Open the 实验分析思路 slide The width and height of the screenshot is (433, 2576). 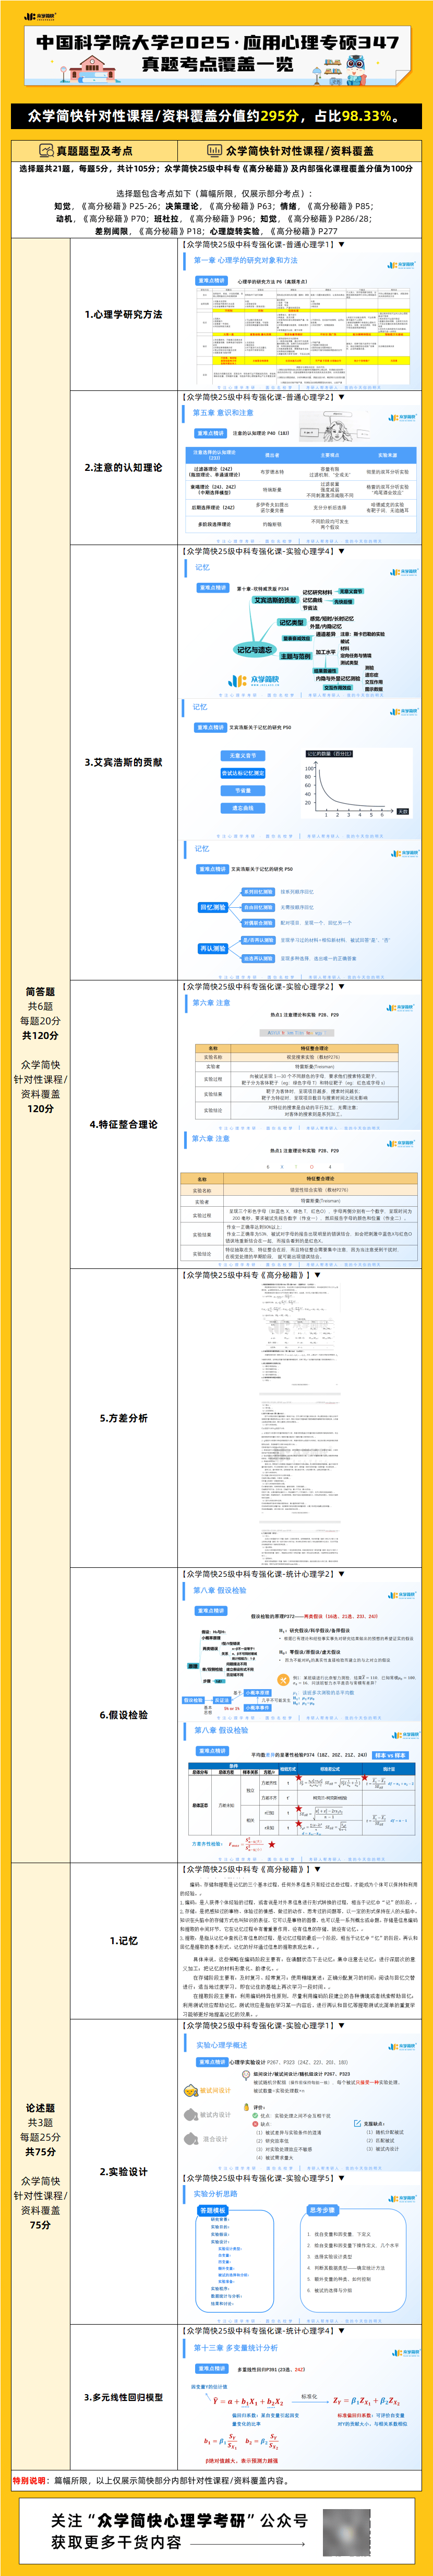coord(300,2254)
